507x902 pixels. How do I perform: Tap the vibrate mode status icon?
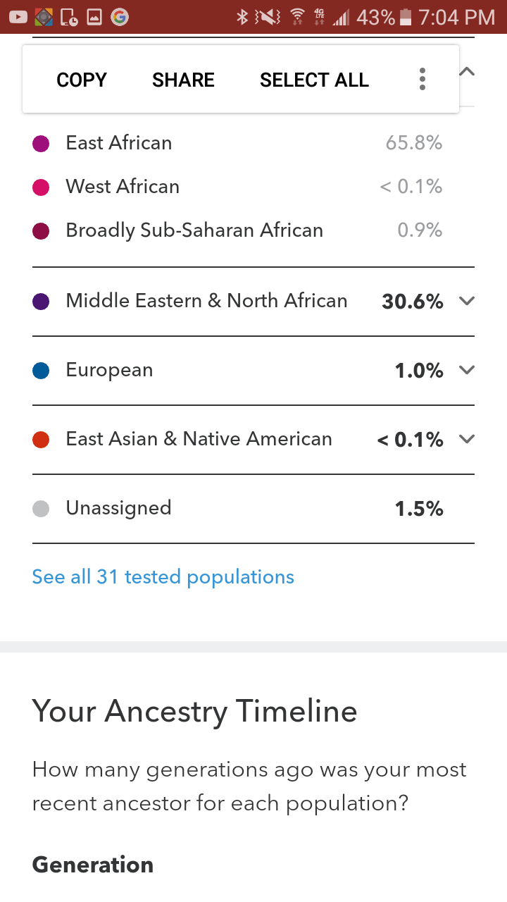pyautogui.click(x=268, y=17)
